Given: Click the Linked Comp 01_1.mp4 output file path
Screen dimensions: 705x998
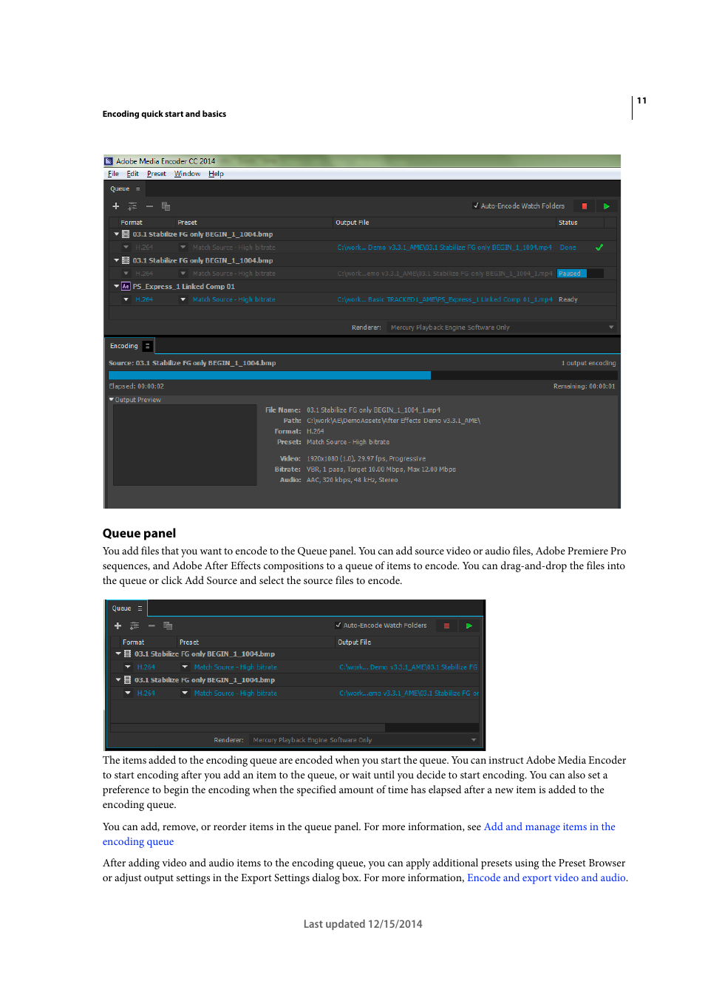Looking at the screenshot, I should (444, 299).
